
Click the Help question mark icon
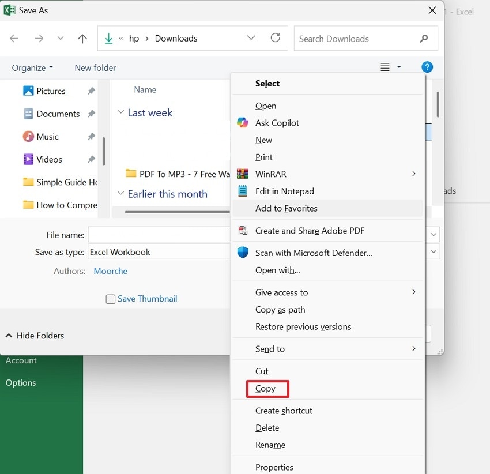pos(427,67)
